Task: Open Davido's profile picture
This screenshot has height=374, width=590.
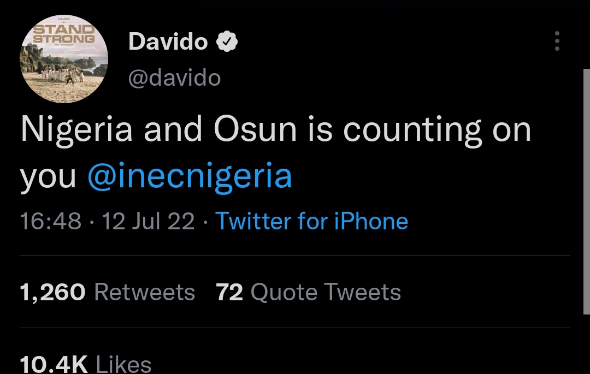Action: pos(64,63)
